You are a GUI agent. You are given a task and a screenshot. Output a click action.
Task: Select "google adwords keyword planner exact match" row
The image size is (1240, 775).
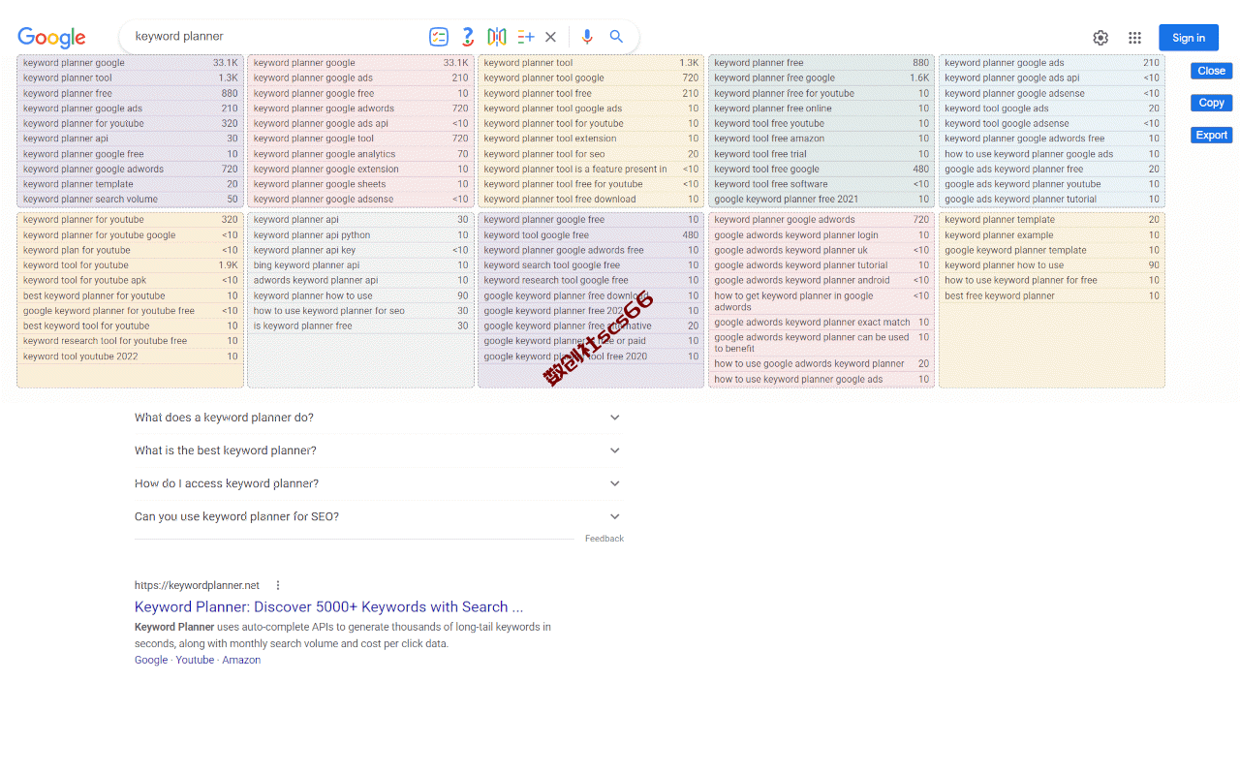point(821,323)
